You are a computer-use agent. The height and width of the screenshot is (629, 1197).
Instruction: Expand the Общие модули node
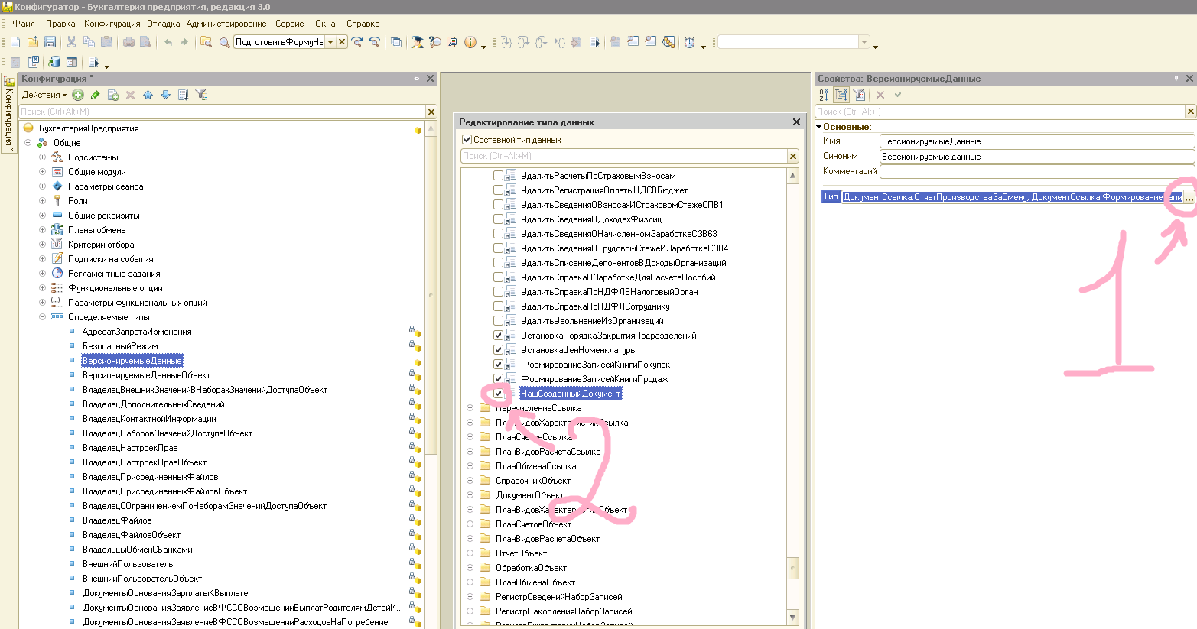42,172
